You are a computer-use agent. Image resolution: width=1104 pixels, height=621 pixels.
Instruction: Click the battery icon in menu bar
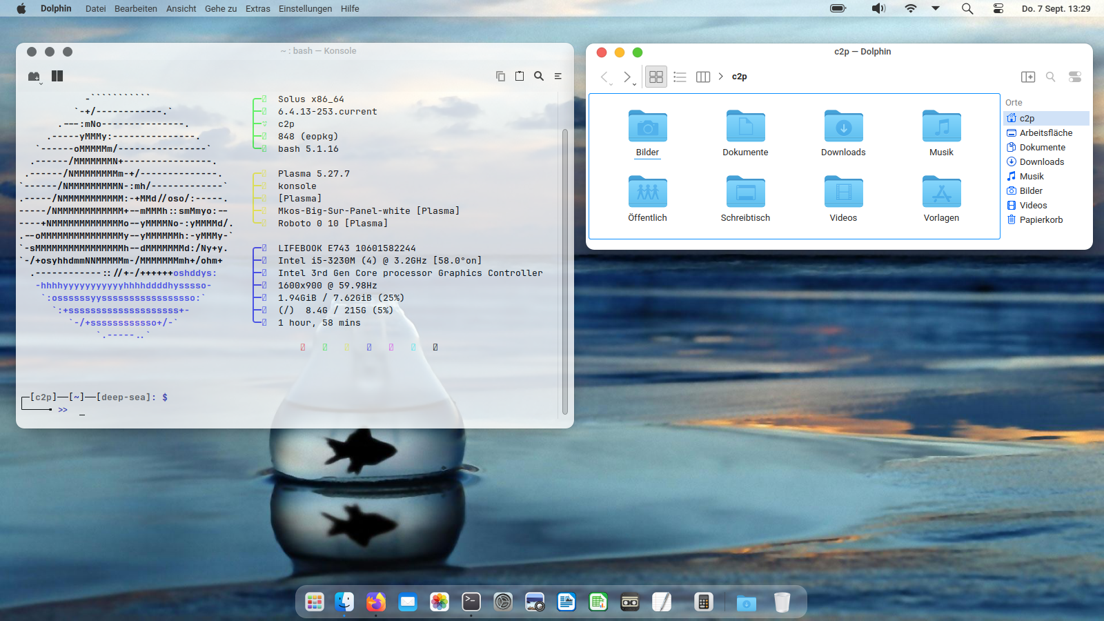tap(838, 8)
